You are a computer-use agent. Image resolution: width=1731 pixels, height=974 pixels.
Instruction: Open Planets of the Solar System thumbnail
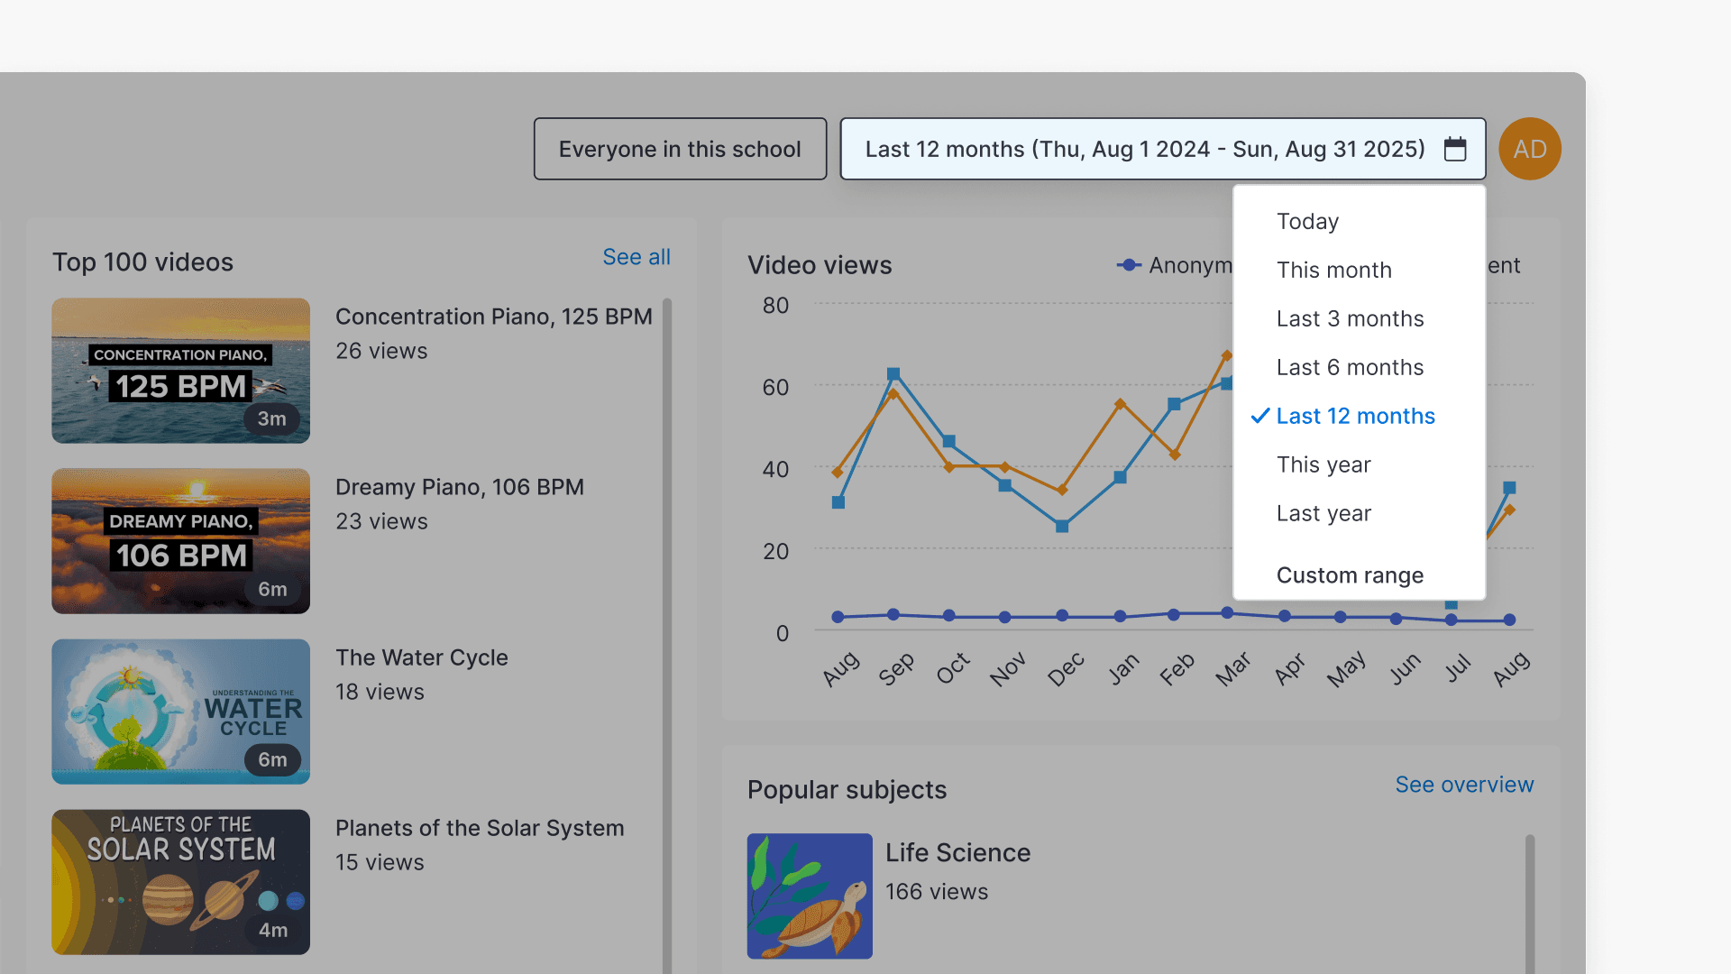click(180, 882)
